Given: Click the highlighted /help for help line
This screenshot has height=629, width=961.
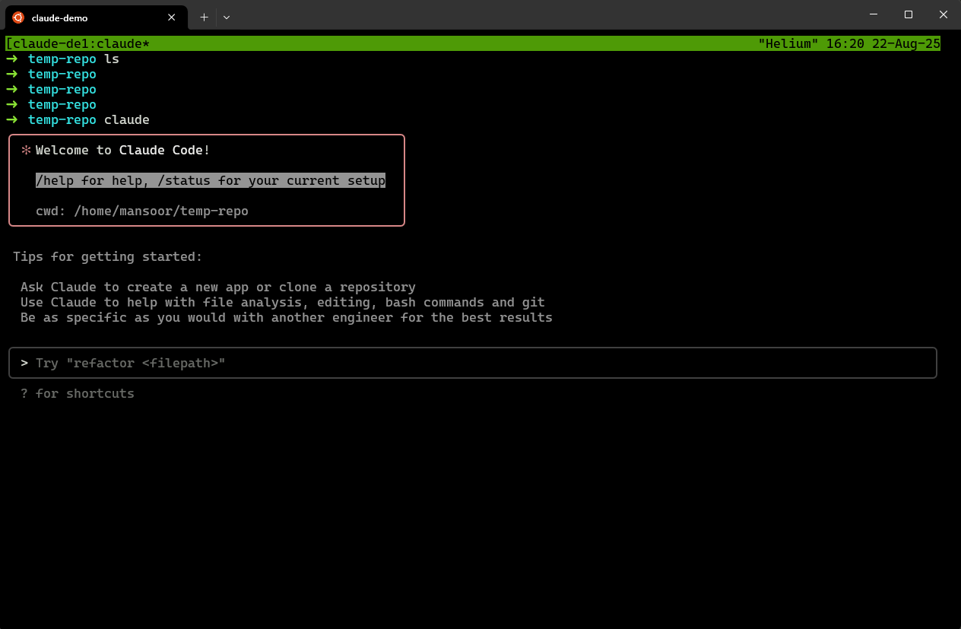Looking at the screenshot, I should click(211, 181).
